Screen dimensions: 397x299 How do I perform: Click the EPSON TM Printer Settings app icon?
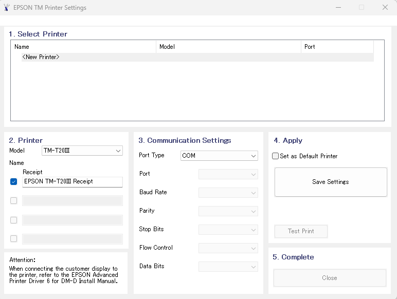pos(7,8)
